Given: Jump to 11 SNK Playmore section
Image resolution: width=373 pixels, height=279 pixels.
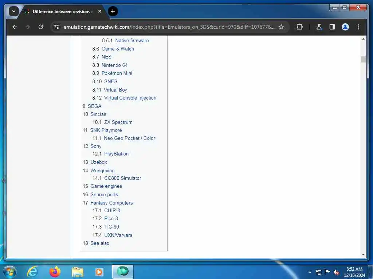Looking at the screenshot, I should pos(102,130).
